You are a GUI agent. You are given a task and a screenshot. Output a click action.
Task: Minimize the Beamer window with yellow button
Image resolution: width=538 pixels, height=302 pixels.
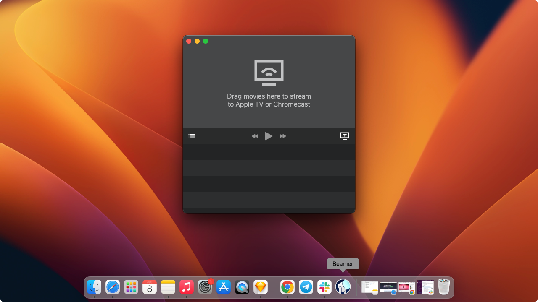click(x=197, y=41)
